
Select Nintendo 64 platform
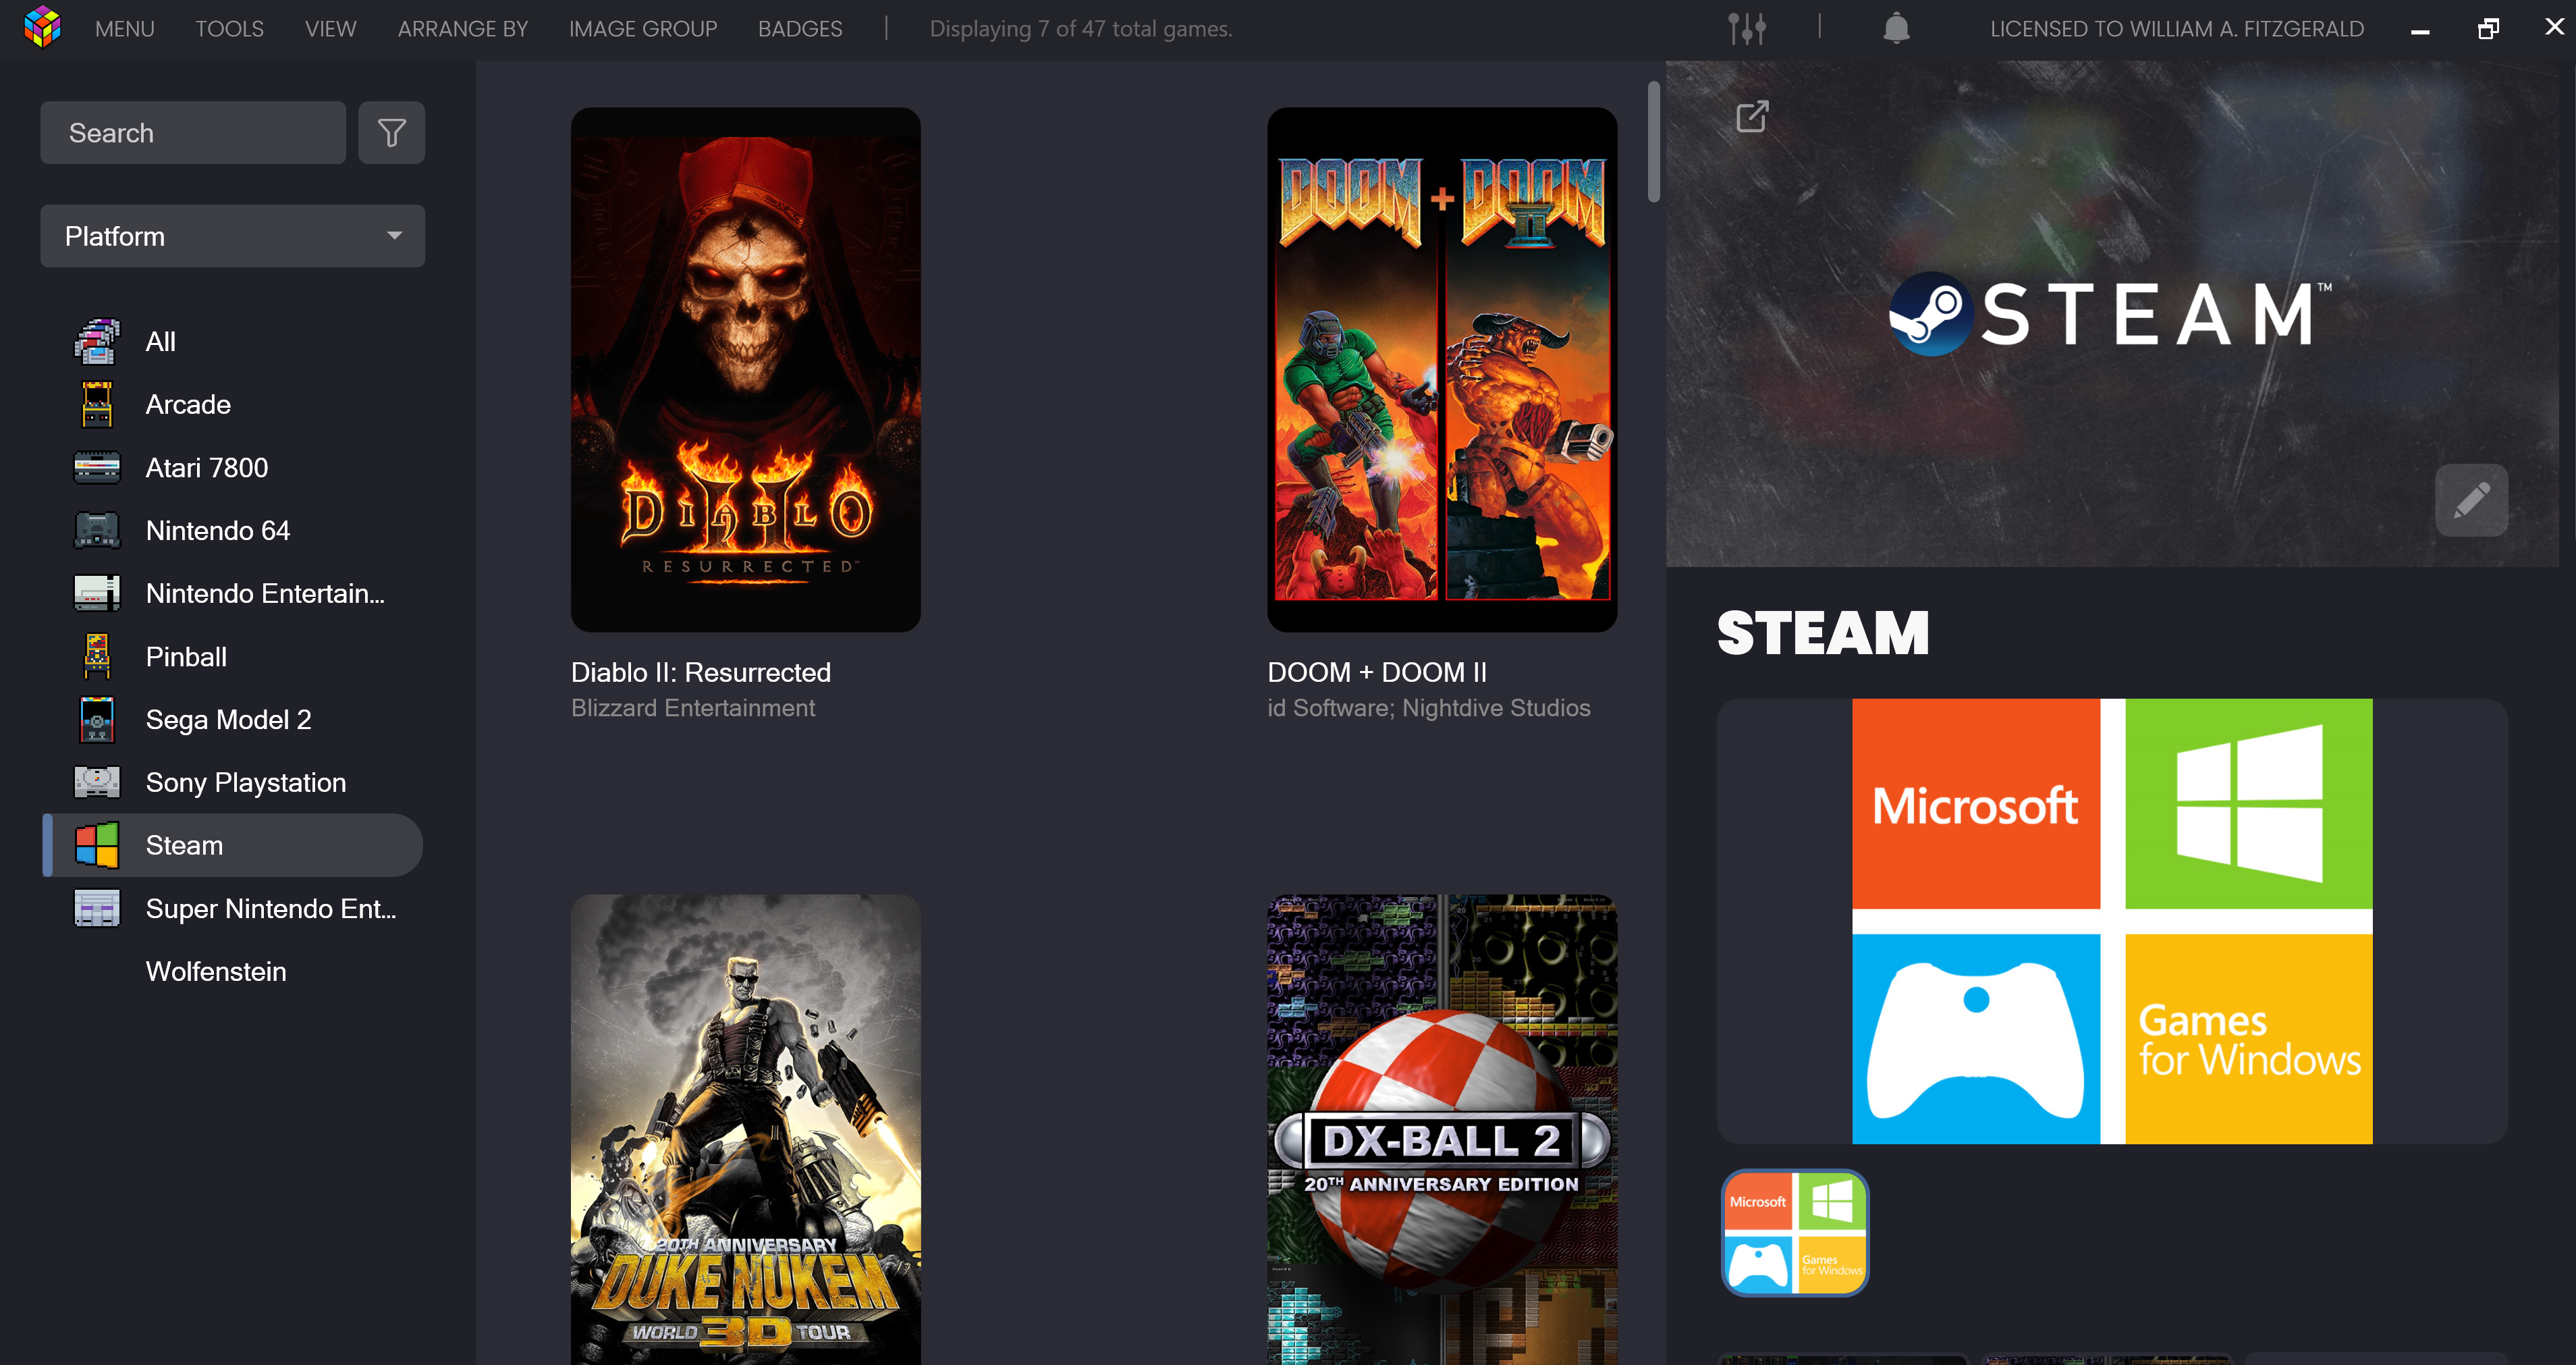217,530
